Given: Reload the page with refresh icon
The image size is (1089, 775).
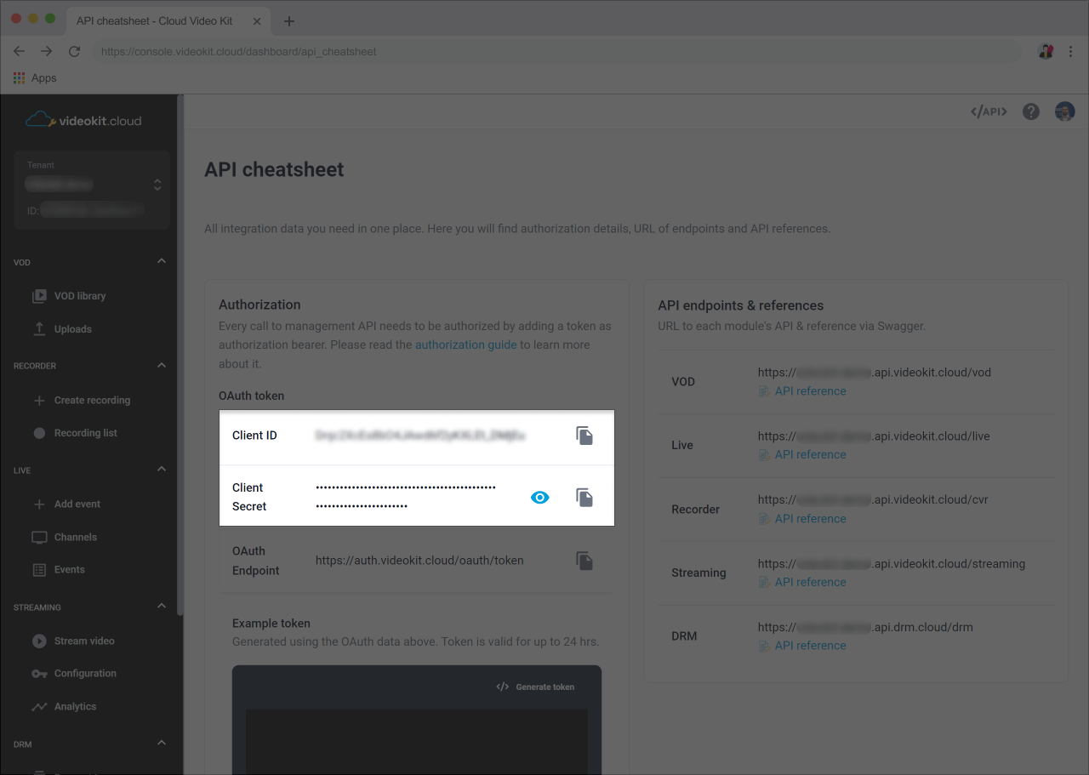Looking at the screenshot, I should pos(74,51).
